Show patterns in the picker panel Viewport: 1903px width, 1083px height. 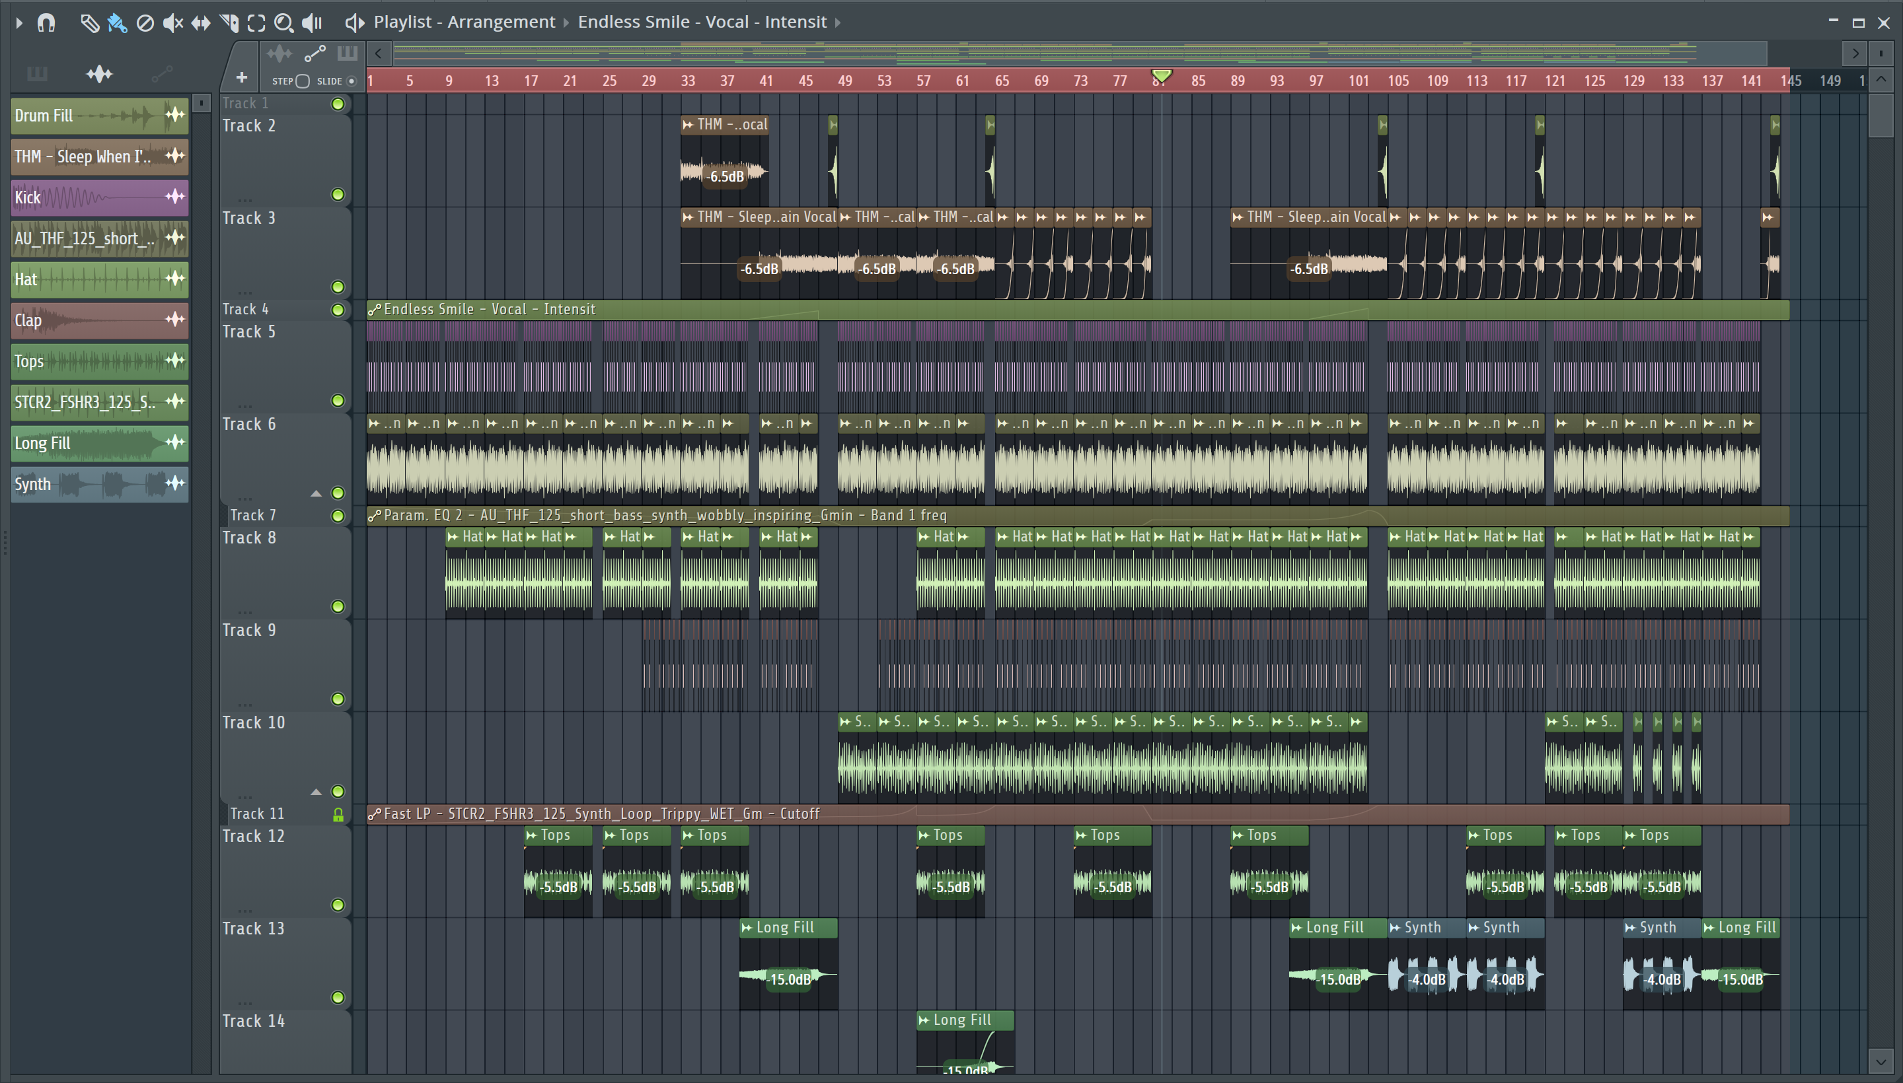click(x=36, y=74)
